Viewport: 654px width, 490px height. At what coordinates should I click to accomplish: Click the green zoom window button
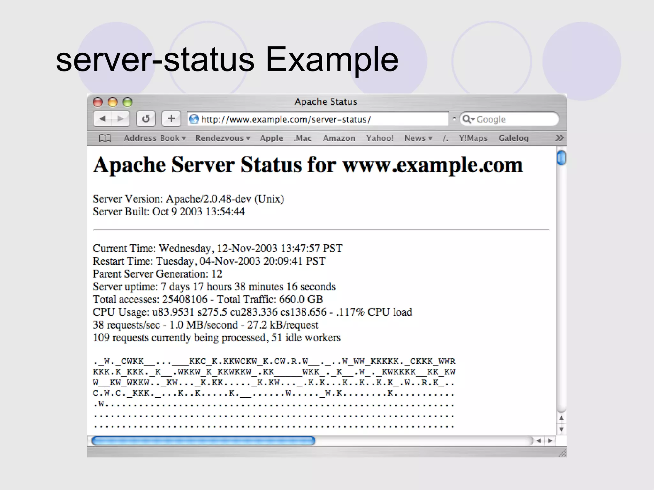(127, 102)
